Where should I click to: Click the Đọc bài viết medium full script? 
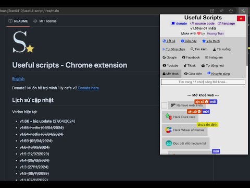[x=186, y=143]
